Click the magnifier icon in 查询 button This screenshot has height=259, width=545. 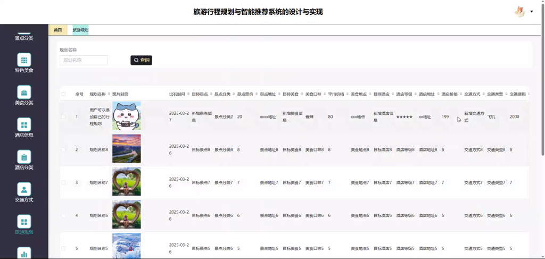click(x=136, y=60)
